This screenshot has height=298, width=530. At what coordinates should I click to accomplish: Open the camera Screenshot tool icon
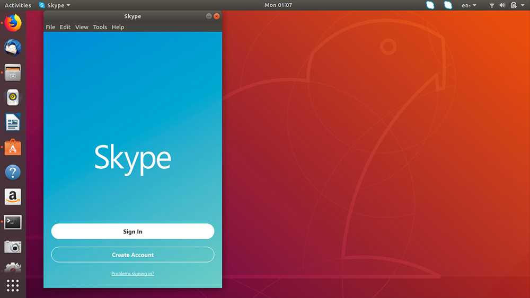click(13, 247)
